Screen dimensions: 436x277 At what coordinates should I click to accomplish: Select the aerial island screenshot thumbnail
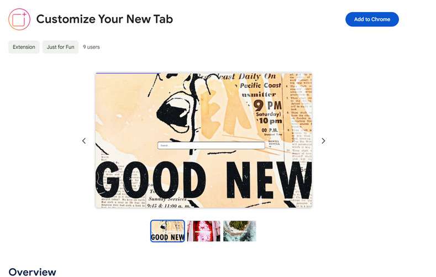pos(239,231)
